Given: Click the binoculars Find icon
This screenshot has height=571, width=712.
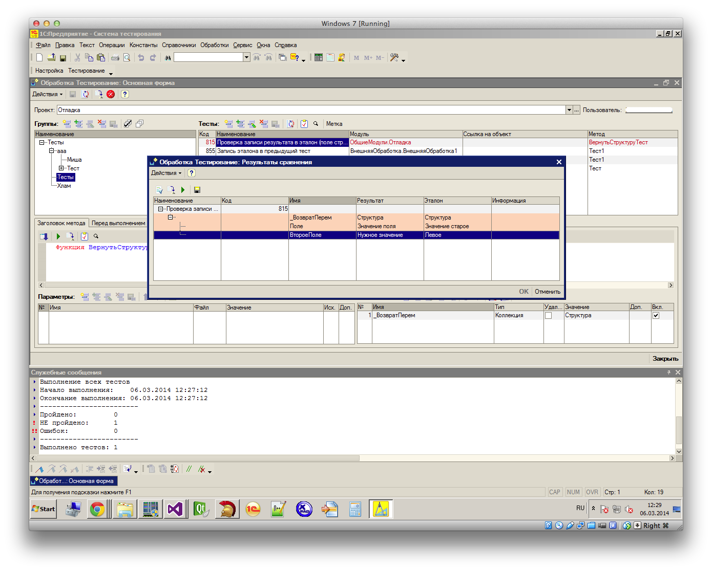Looking at the screenshot, I should click(167, 58).
